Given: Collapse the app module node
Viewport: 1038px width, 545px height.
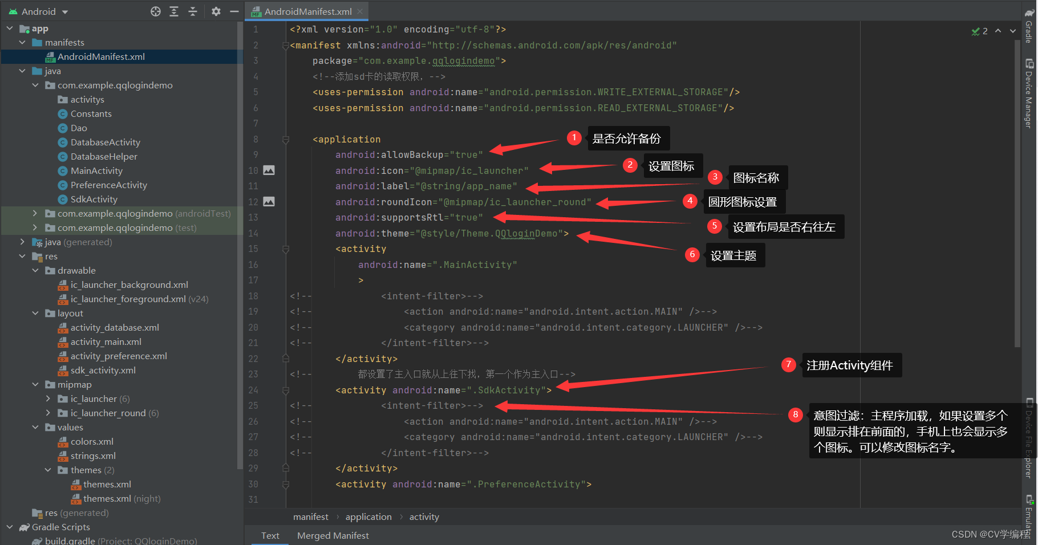Looking at the screenshot, I should pos(10,28).
